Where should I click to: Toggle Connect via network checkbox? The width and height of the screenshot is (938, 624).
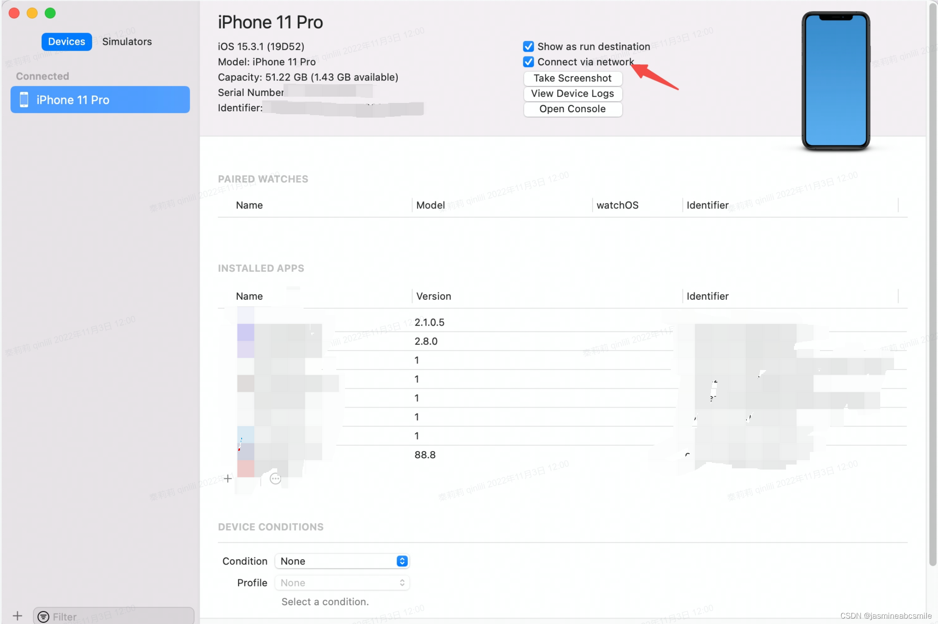(528, 62)
